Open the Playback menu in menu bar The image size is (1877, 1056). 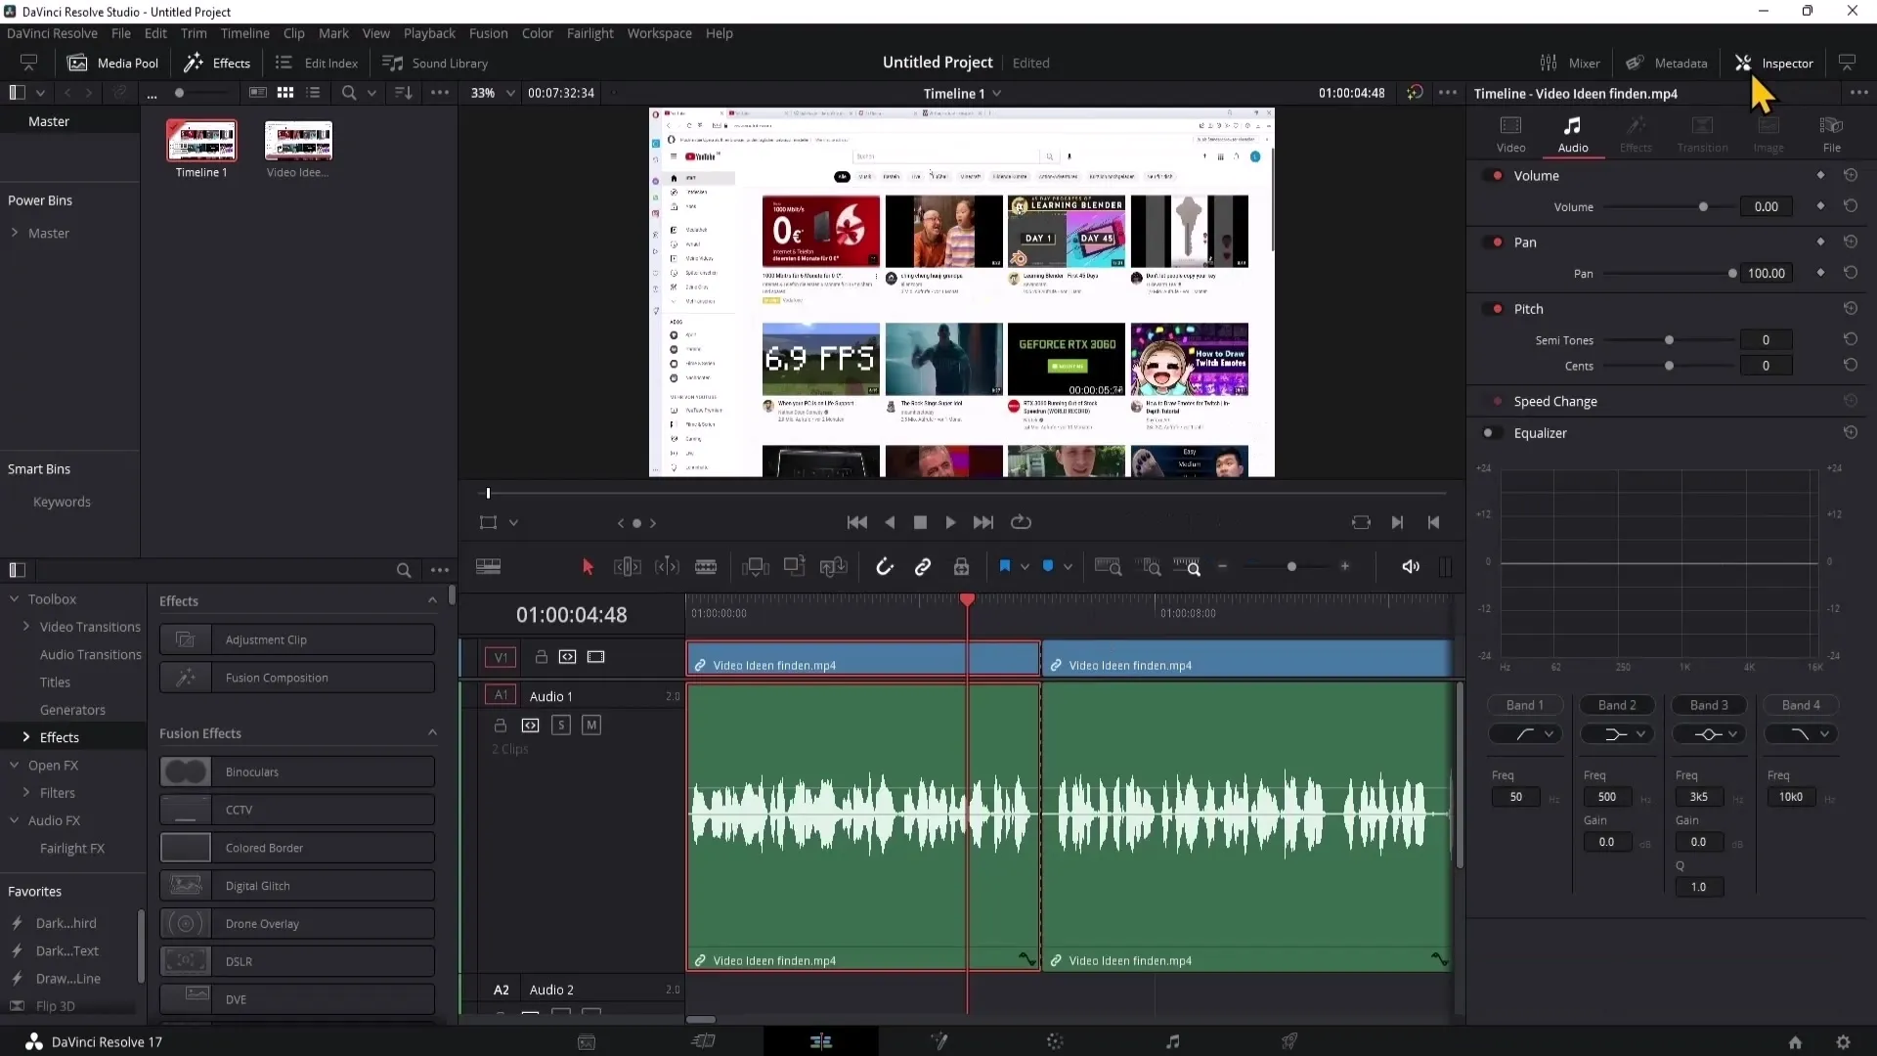[x=429, y=32]
